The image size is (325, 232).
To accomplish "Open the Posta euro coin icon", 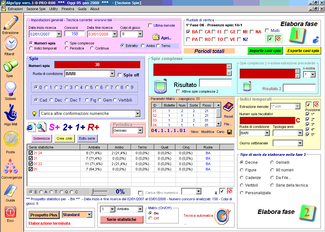I will pyautogui.click(x=11, y=139).
